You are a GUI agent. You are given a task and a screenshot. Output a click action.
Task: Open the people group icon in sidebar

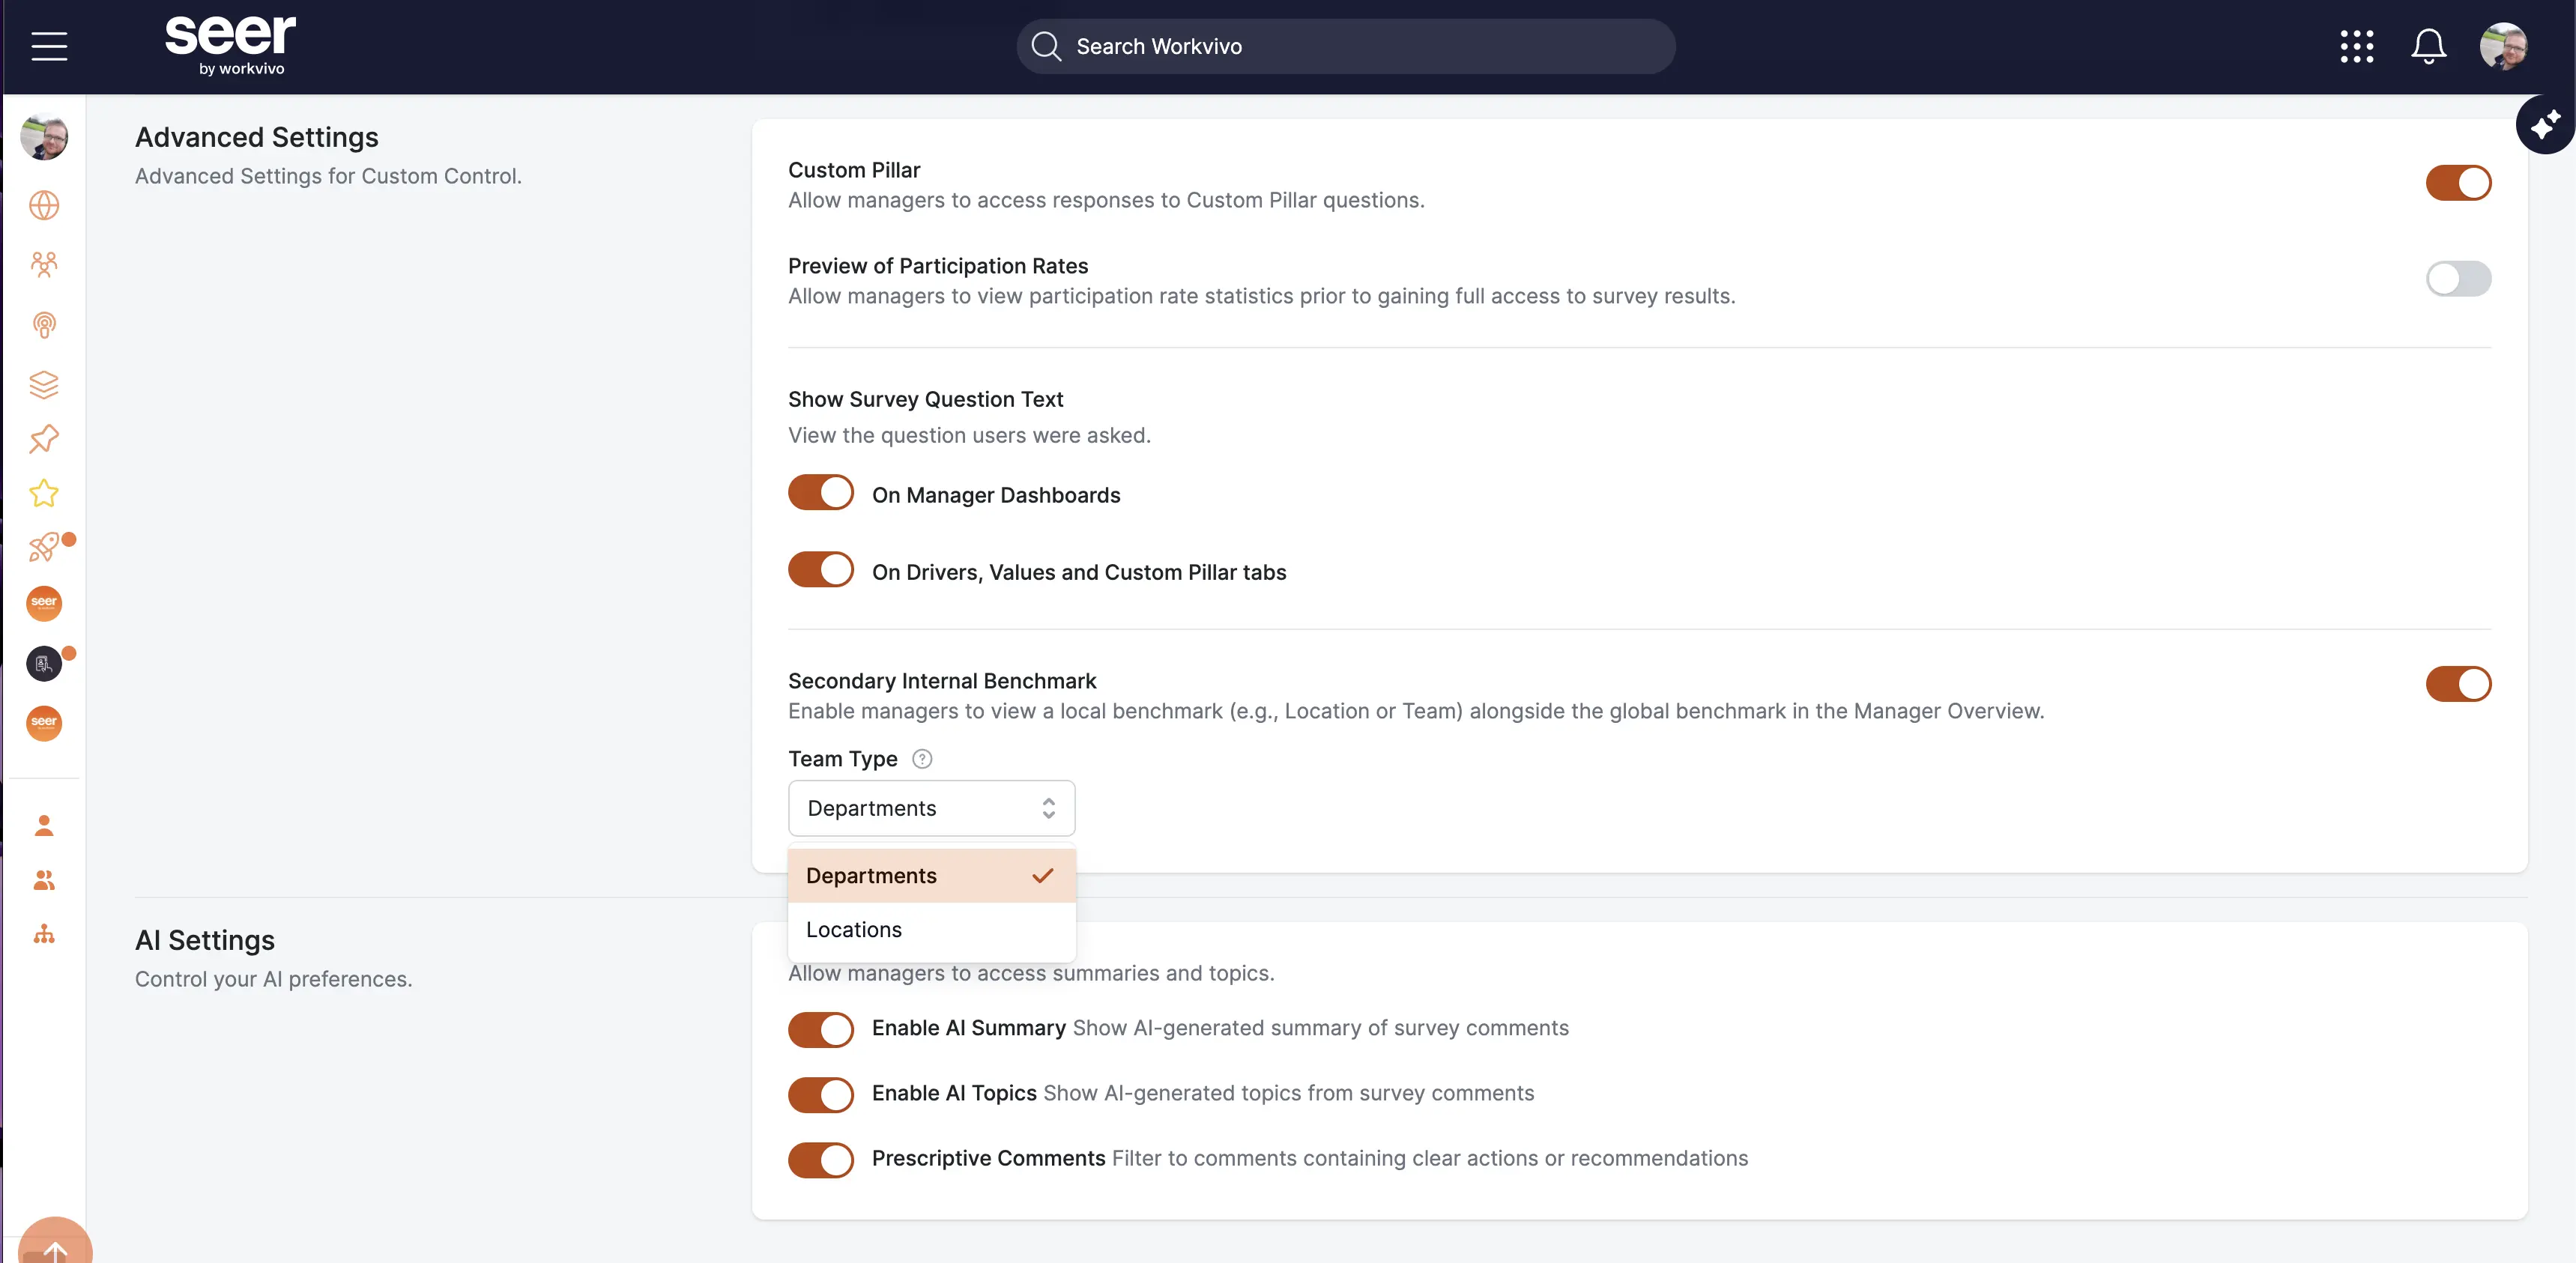(44, 264)
